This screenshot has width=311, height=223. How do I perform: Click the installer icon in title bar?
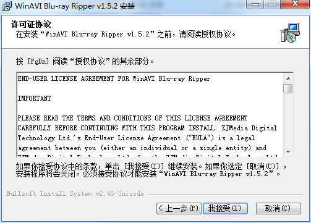click(x=6, y=6)
